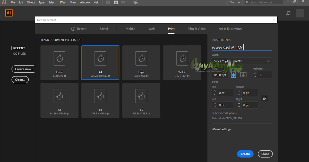Choose the Tabloid preset thumbnail
Screen dimensions: 309x162
pyautogui.click(x=182, y=63)
